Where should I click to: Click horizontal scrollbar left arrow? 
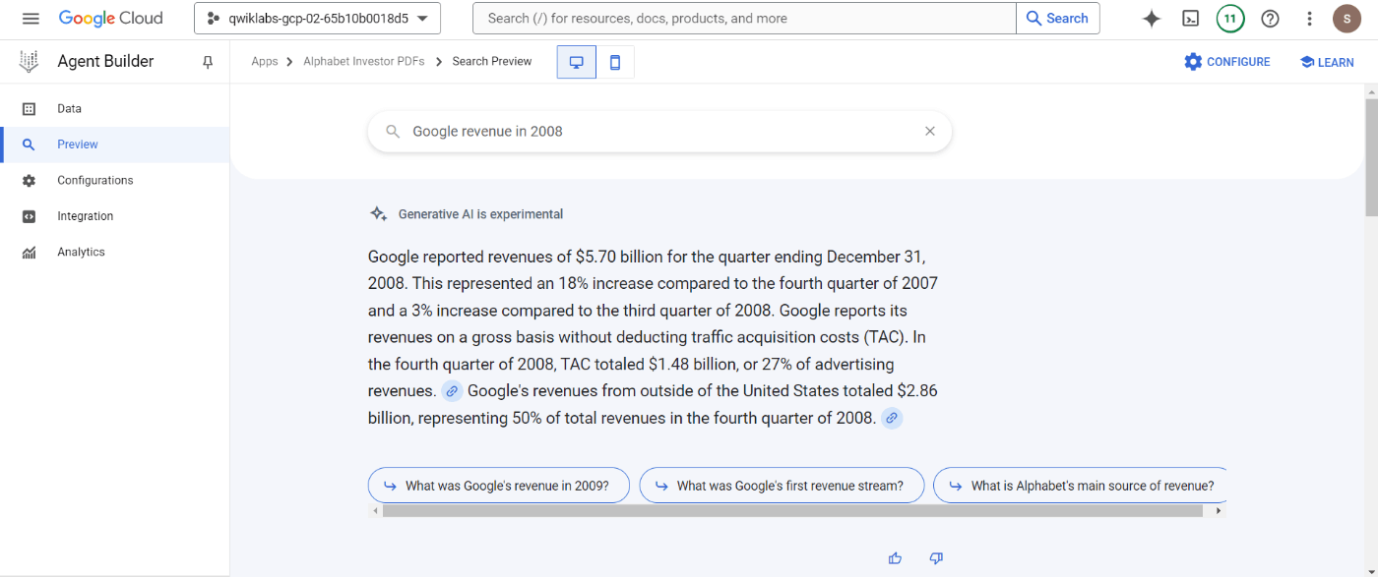[x=374, y=511]
